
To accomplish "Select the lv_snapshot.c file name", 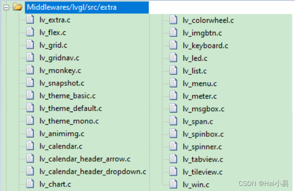I will click(x=62, y=83).
